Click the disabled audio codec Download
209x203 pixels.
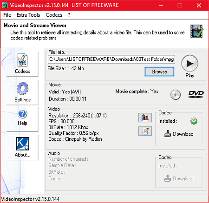tap(179, 178)
